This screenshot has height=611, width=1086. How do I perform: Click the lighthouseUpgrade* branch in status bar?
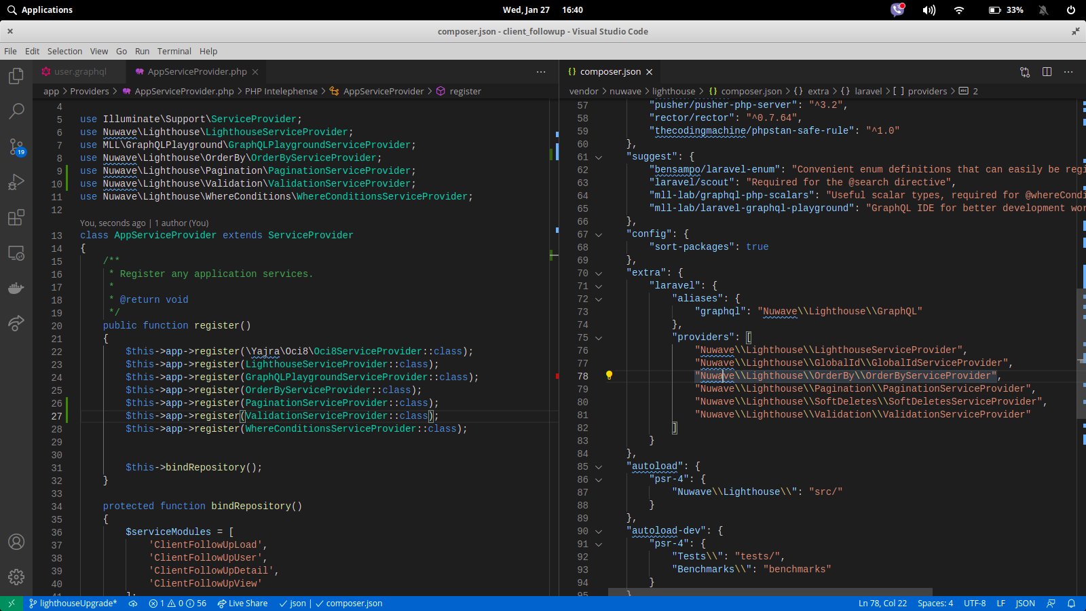click(73, 604)
